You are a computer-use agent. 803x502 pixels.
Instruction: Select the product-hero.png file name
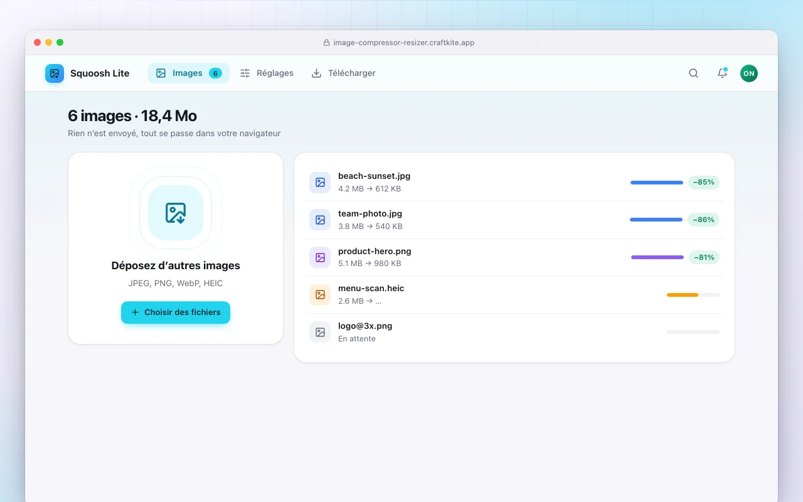click(375, 251)
